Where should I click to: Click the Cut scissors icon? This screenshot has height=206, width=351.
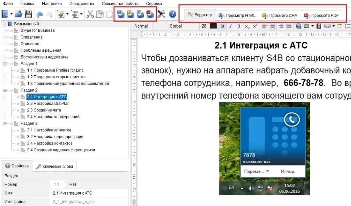(x=90, y=14)
